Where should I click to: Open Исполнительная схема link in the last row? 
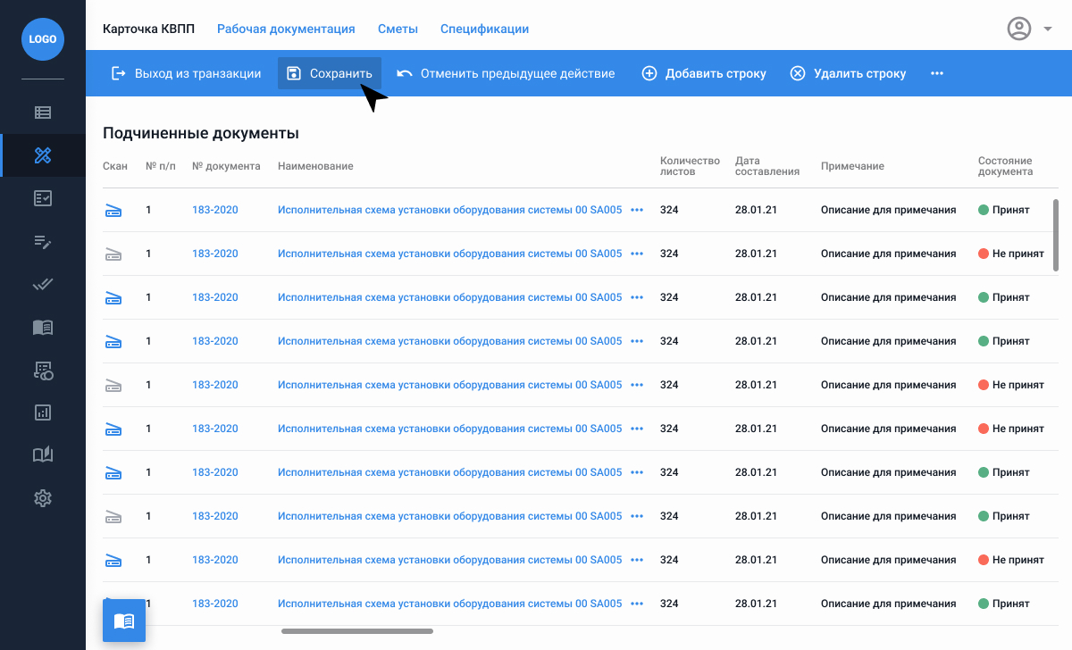449,604
